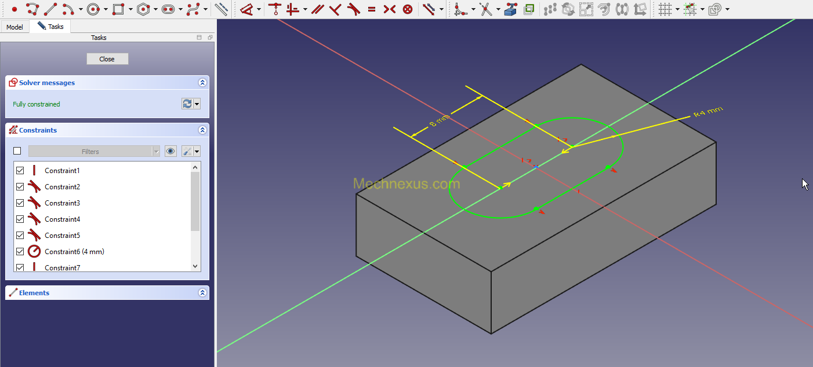
Task: Toggle driving/reference constraint tool
Action: 429,9
